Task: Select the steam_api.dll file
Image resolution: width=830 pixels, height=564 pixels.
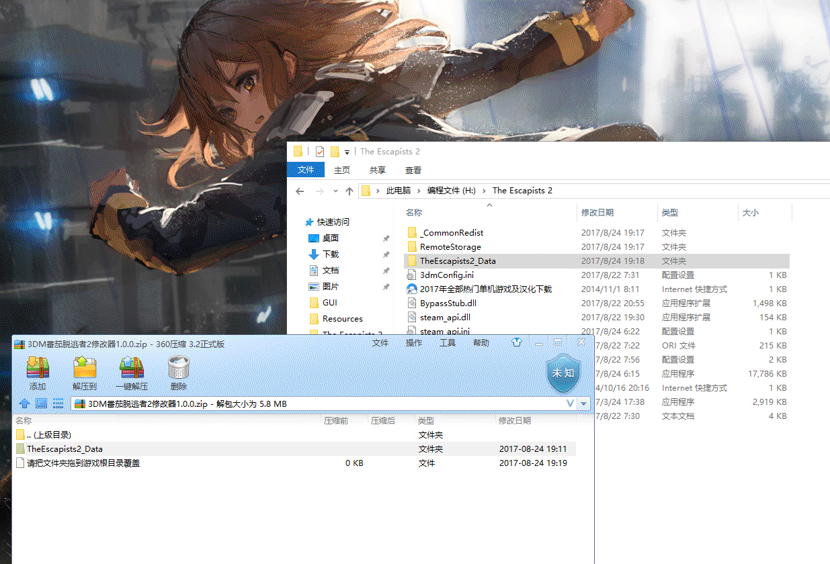Action: [x=596, y=317]
